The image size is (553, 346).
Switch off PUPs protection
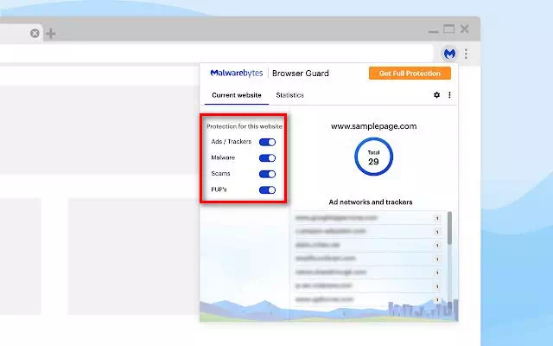click(267, 189)
